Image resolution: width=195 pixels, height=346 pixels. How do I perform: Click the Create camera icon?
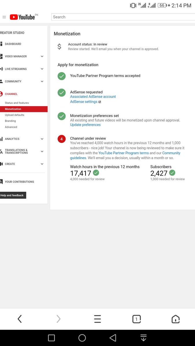coord(1,164)
